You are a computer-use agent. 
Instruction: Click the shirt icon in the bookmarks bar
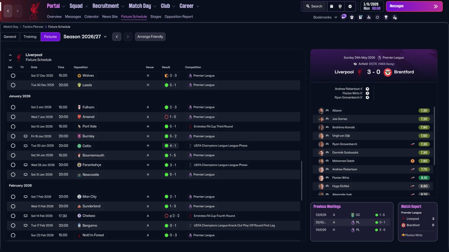tap(352, 17)
